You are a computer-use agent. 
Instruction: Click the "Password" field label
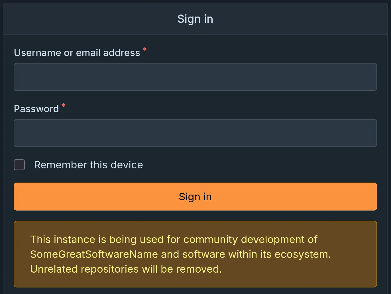[x=36, y=109]
